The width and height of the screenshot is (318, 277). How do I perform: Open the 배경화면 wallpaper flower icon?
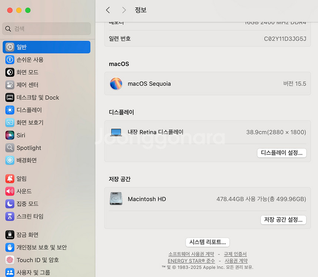(x=10, y=160)
